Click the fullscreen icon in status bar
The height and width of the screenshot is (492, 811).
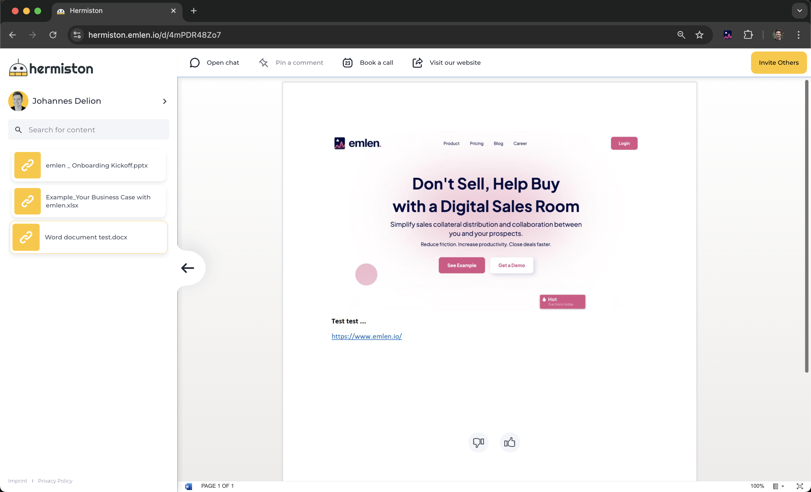pos(799,486)
